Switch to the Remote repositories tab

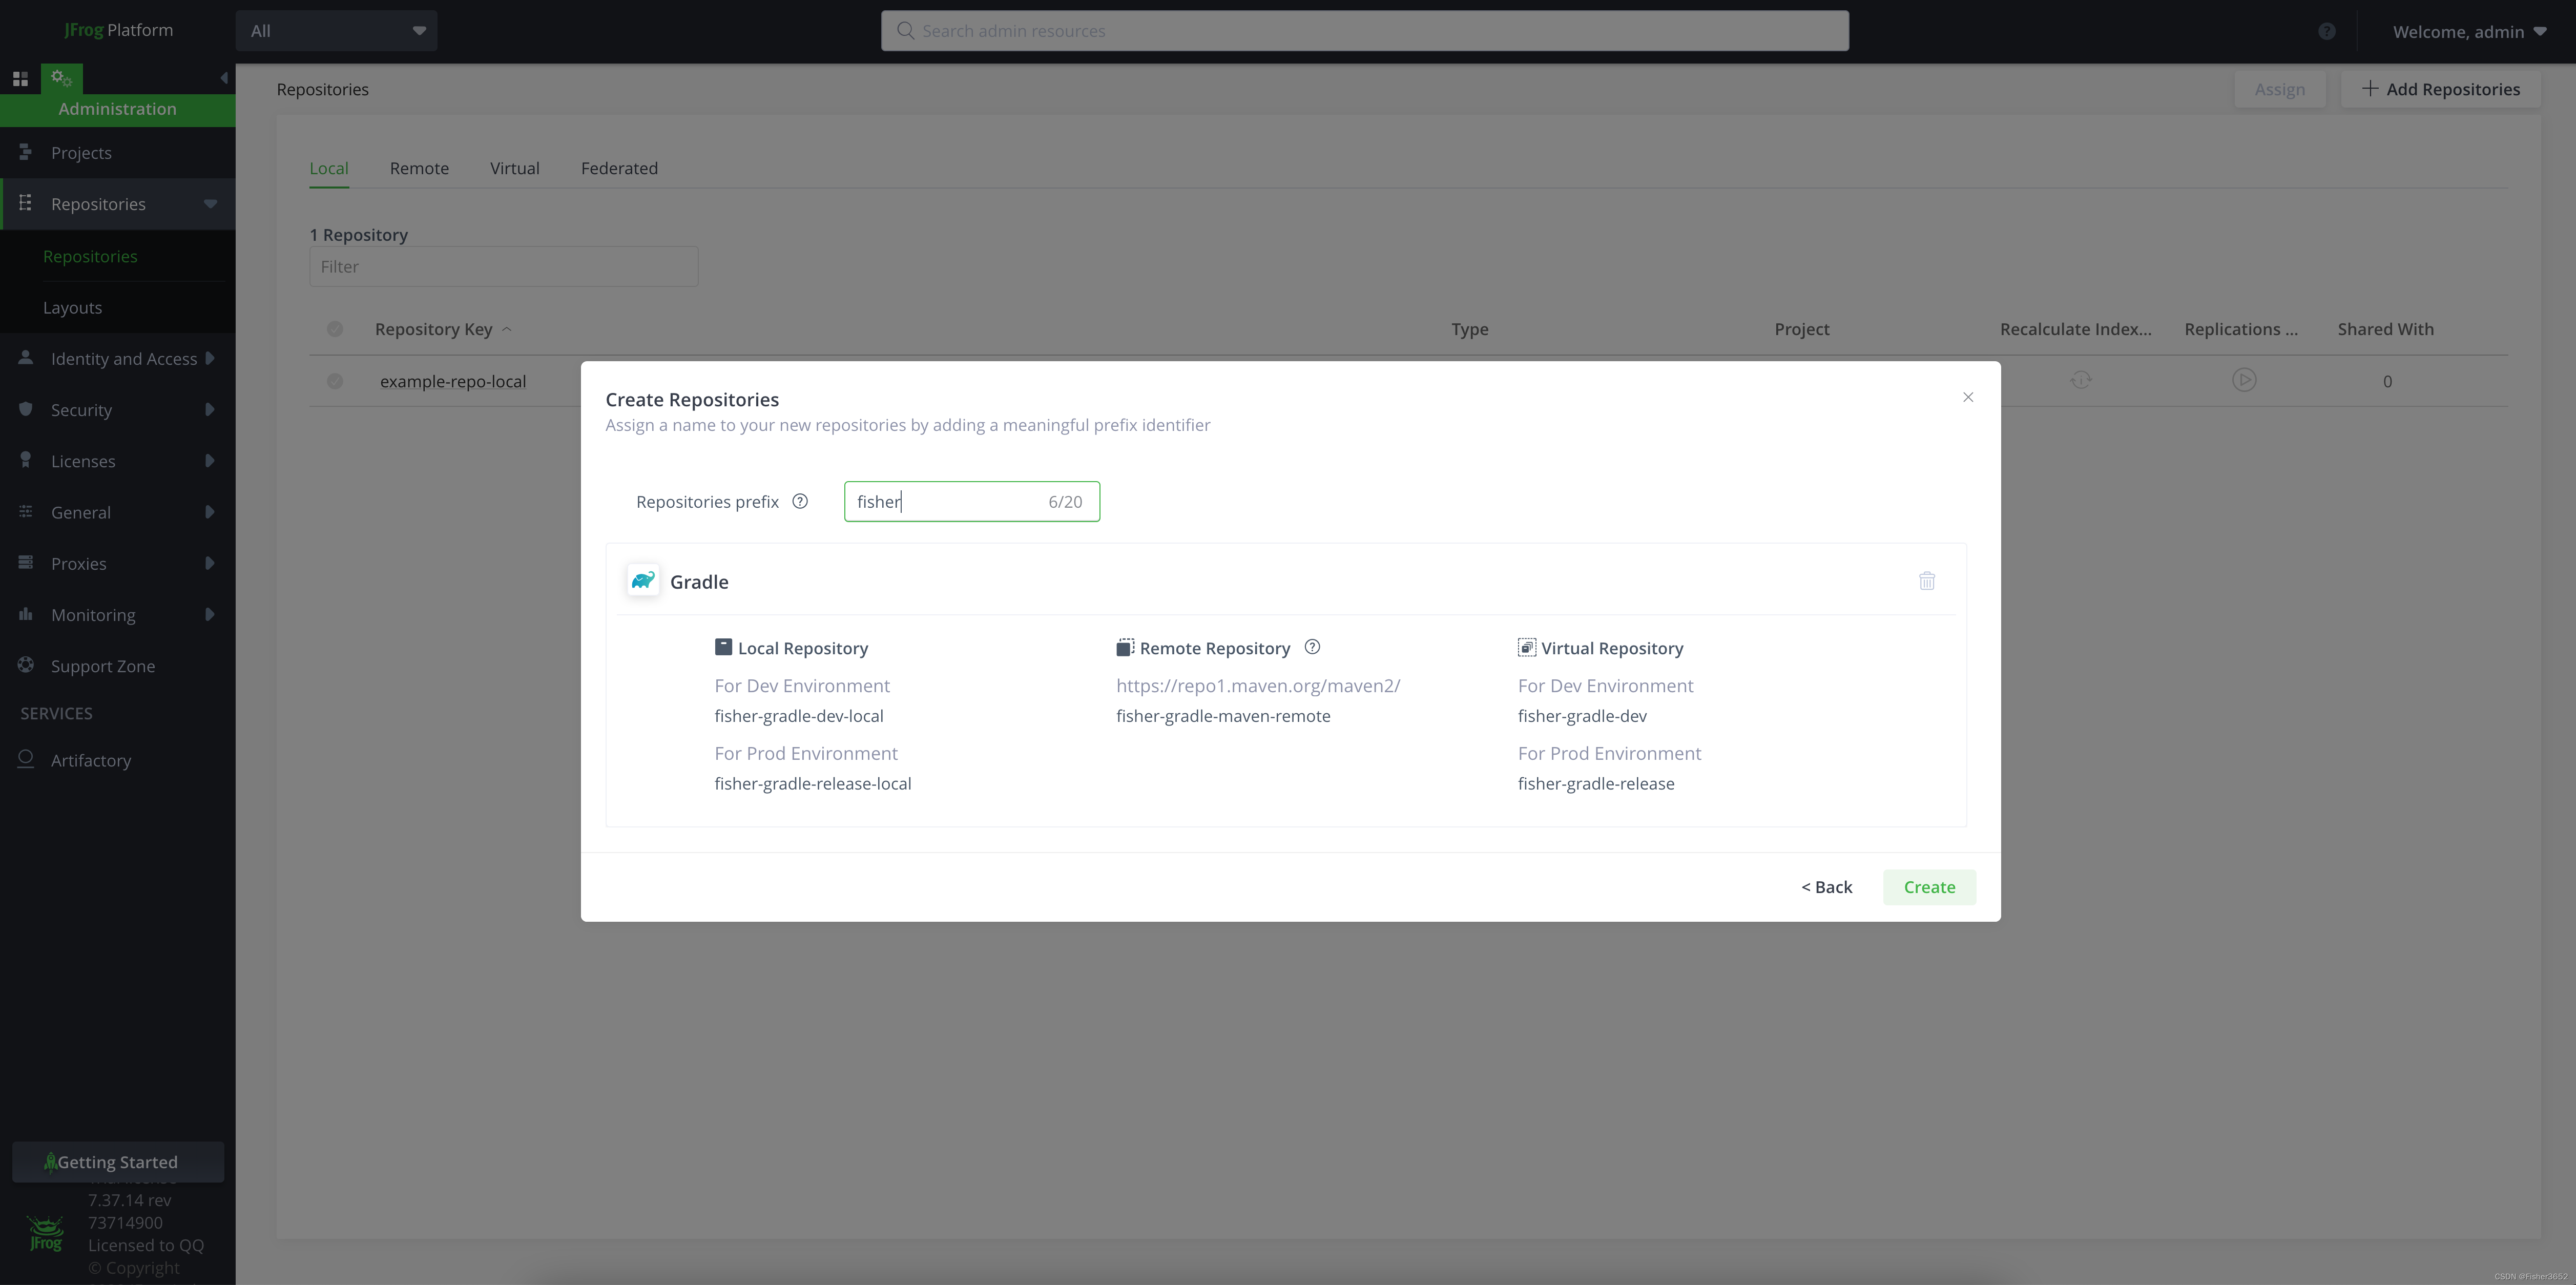(419, 168)
